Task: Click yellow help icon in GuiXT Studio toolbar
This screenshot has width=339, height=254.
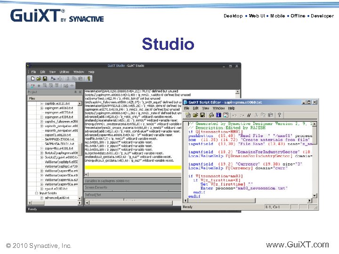Action: click(89, 79)
